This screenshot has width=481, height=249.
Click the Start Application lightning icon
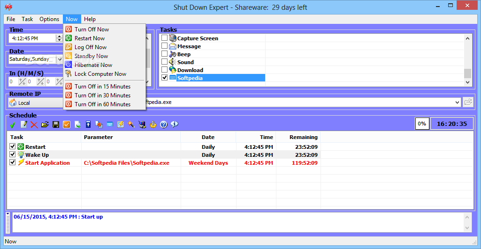[21, 162]
